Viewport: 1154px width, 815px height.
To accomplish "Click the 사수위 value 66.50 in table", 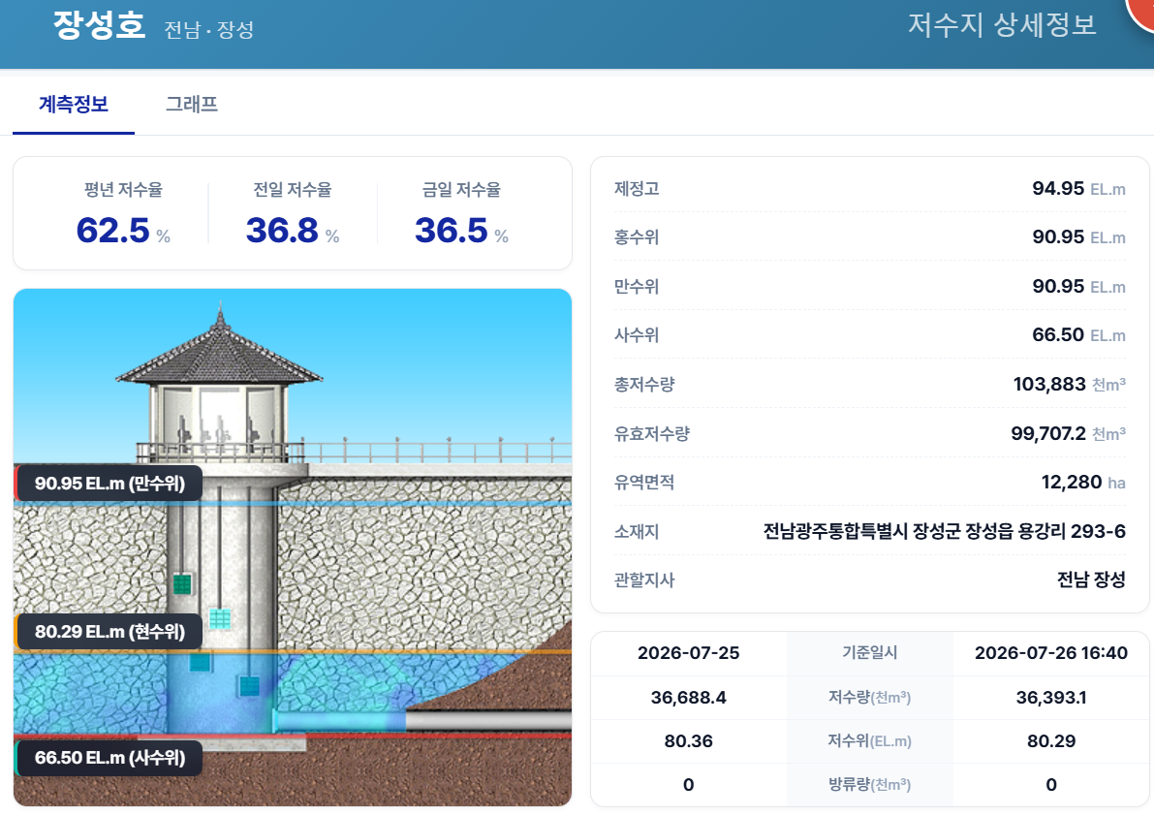I will pyautogui.click(x=1057, y=335).
